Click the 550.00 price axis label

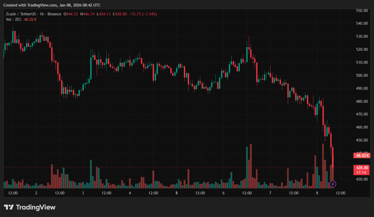coord(362,11)
